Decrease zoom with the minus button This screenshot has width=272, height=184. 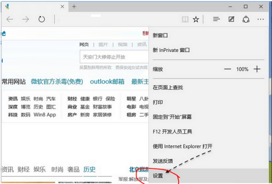tap(228, 69)
